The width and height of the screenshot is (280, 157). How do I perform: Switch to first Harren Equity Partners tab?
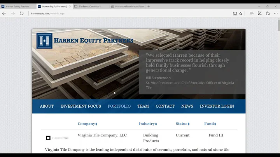tap(17, 7)
